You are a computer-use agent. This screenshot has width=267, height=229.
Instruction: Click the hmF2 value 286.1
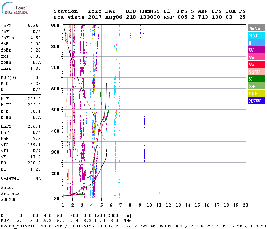pyautogui.click(x=34, y=126)
